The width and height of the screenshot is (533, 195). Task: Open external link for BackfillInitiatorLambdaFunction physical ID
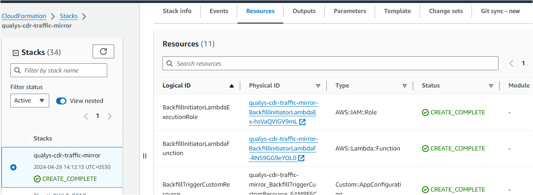[302, 158]
